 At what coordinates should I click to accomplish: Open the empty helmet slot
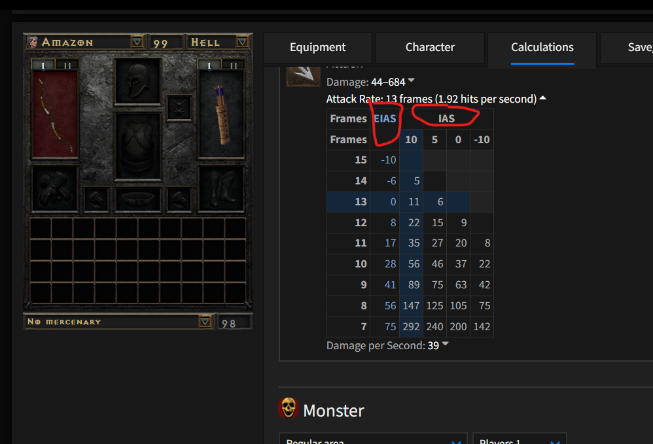[x=138, y=81]
